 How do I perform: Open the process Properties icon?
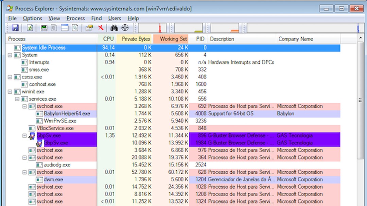pos(88,28)
